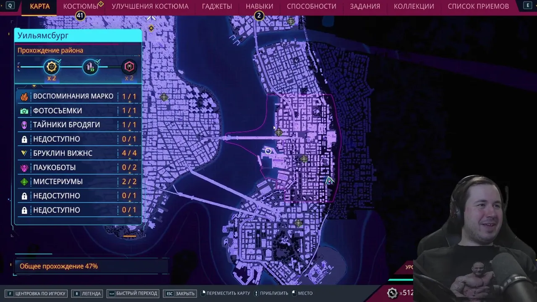Select the gear-token district reward icon
537x302 pixels.
51,67
